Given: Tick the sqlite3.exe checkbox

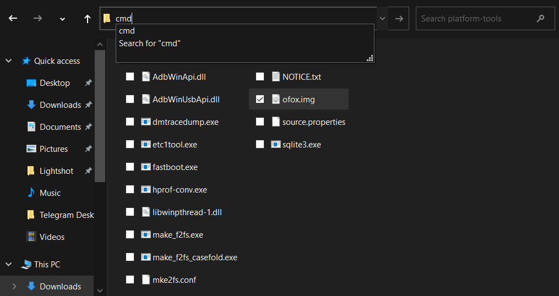Looking at the screenshot, I should (x=260, y=145).
